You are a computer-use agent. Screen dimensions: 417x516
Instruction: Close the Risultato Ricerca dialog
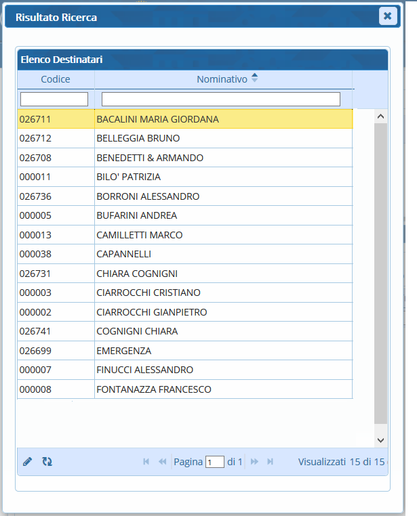point(388,16)
